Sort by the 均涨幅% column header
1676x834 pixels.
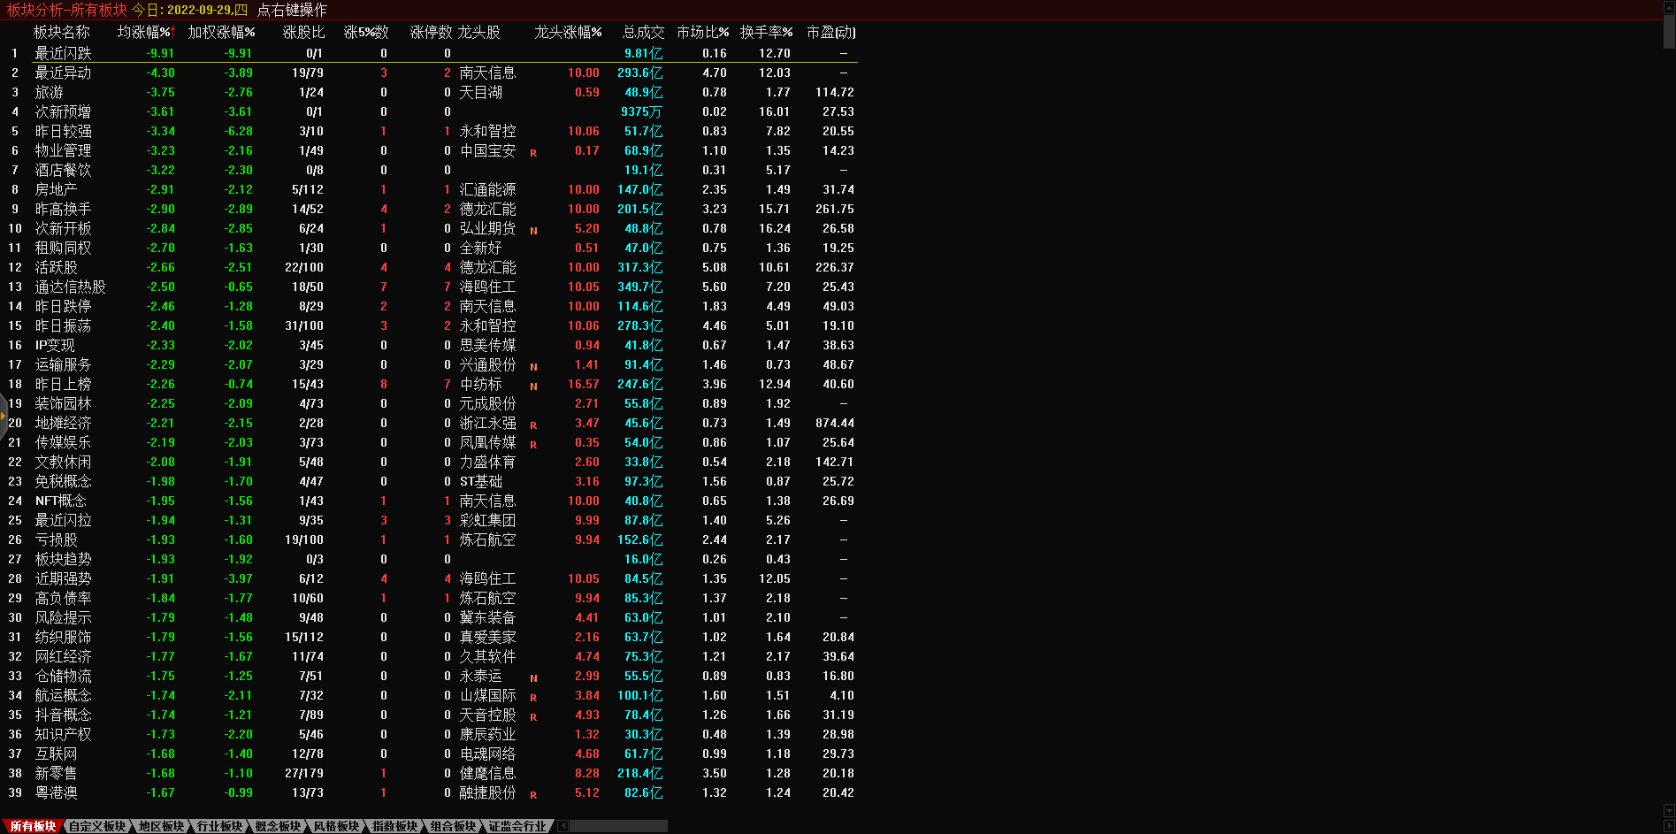click(x=146, y=32)
